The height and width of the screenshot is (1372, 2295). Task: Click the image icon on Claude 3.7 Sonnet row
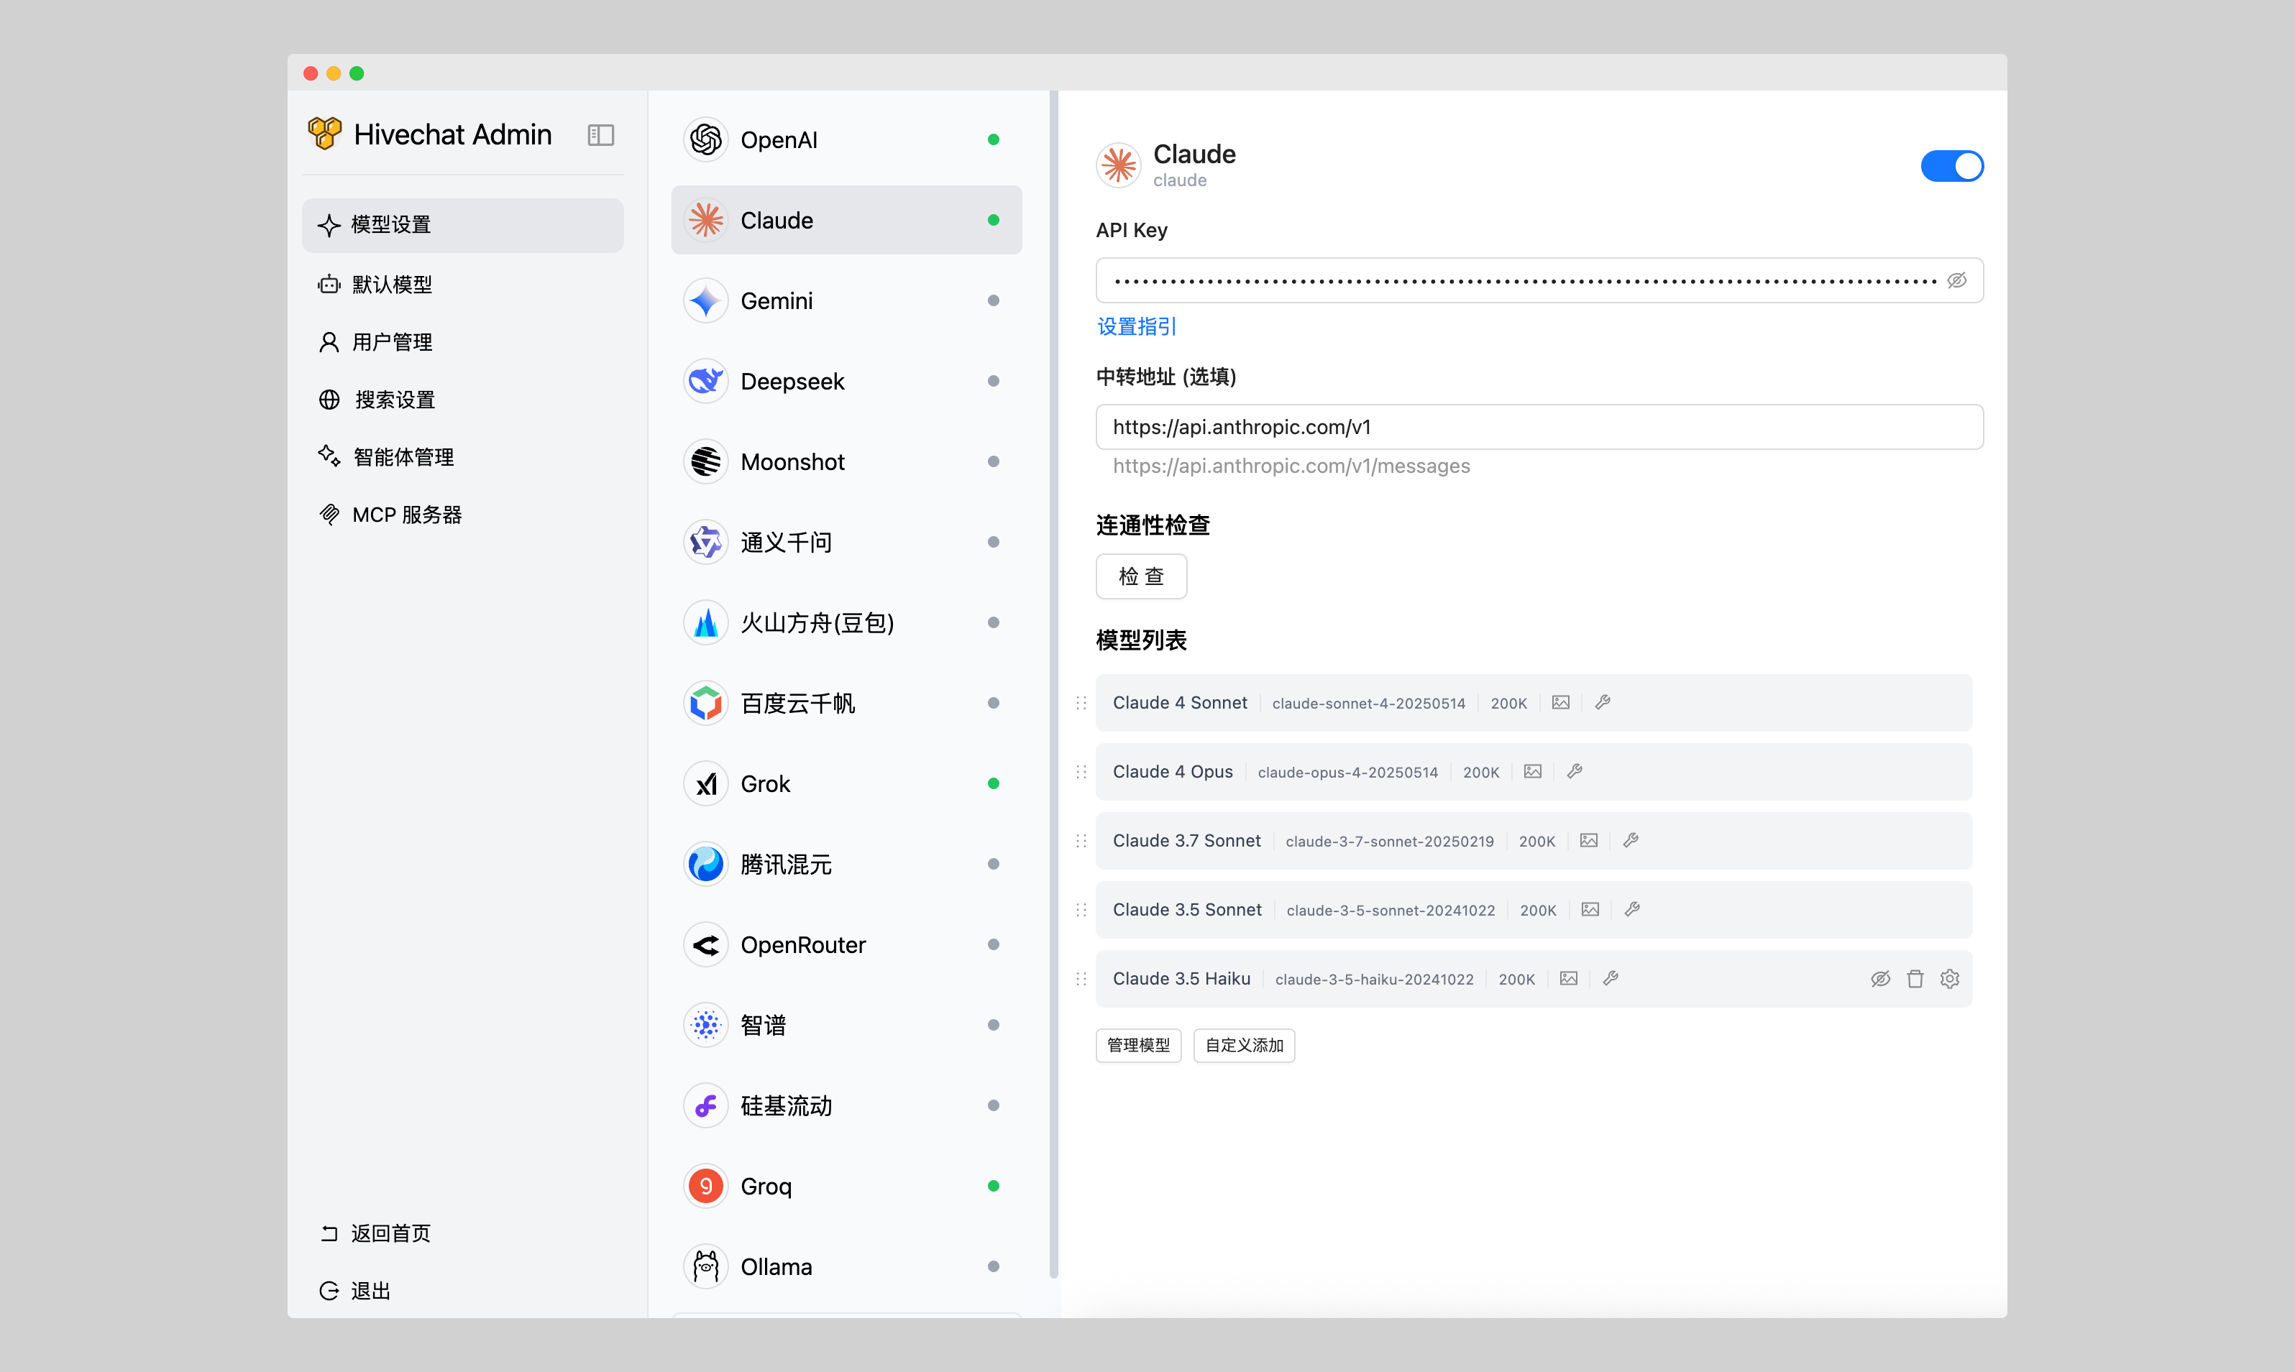[1588, 840]
